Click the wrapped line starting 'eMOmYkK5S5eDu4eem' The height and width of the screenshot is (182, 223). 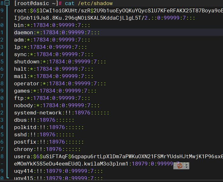pyautogui.click(x=101, y=164)
